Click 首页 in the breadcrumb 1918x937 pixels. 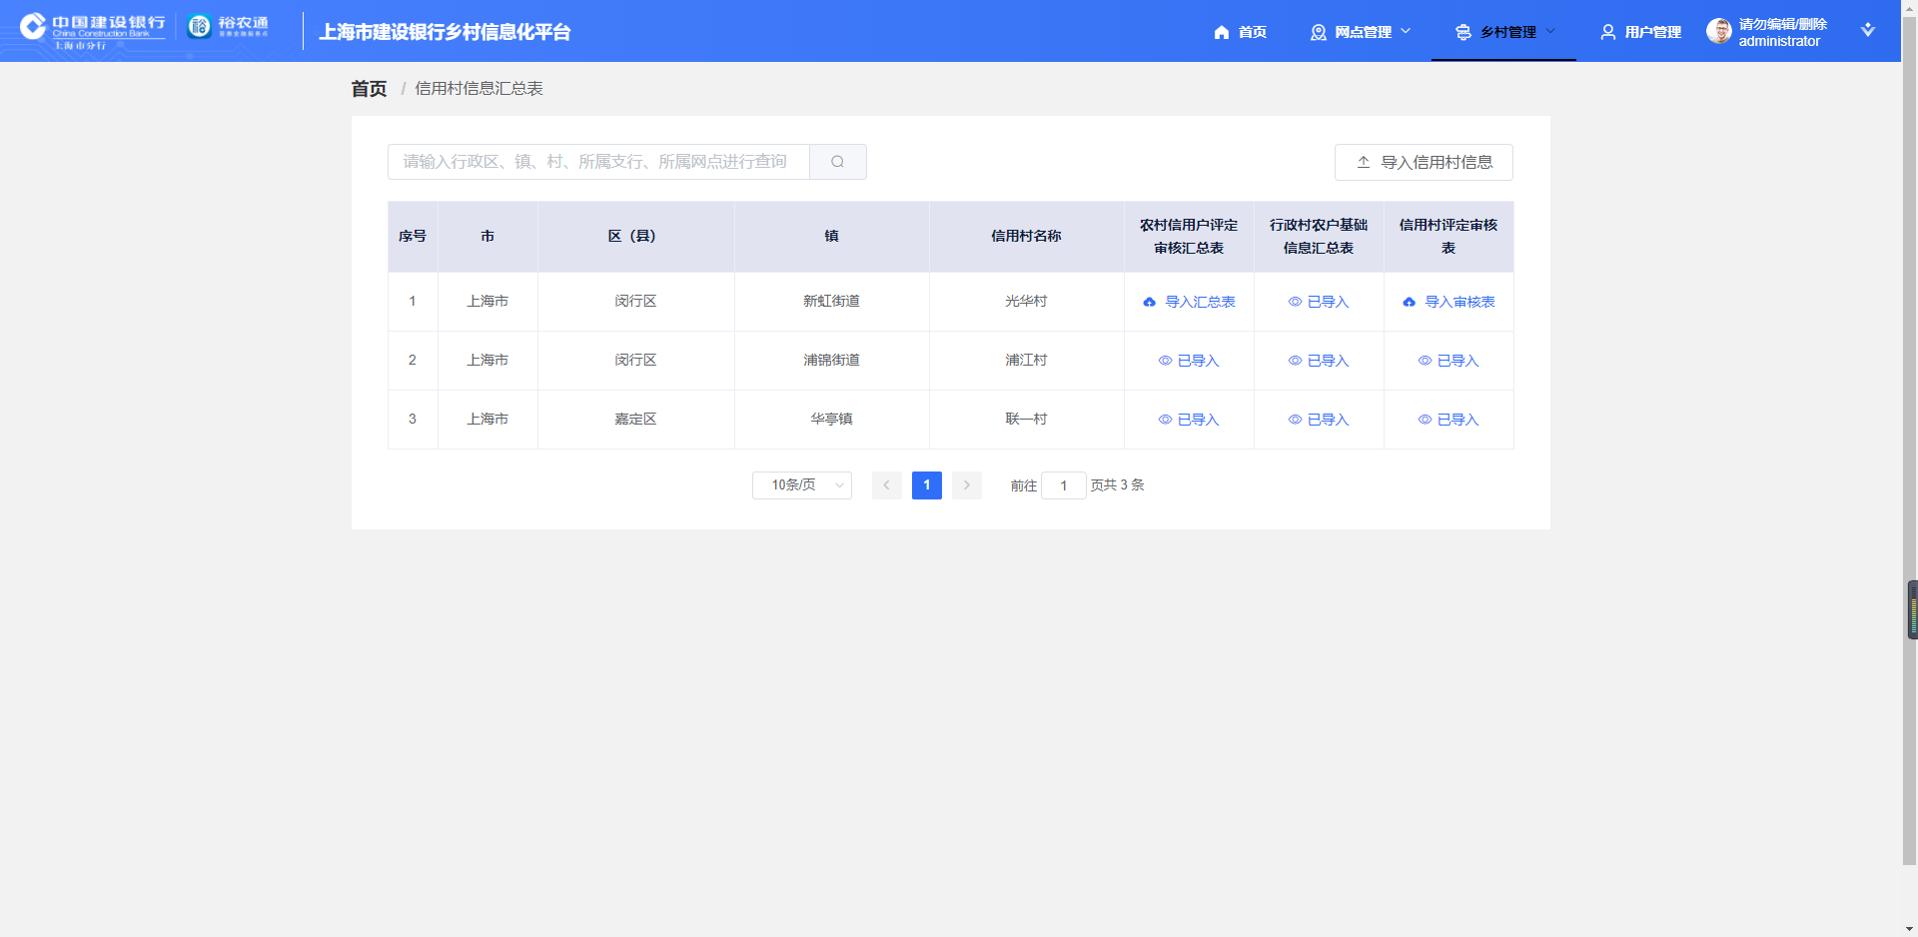pyautogui.click(x=369, y=89)
